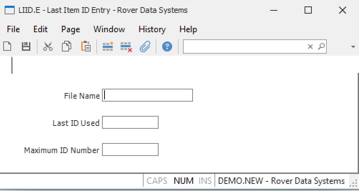The image size is (359, 191).
Task: Open attachments with the paperclip icon
Action: 145,46
